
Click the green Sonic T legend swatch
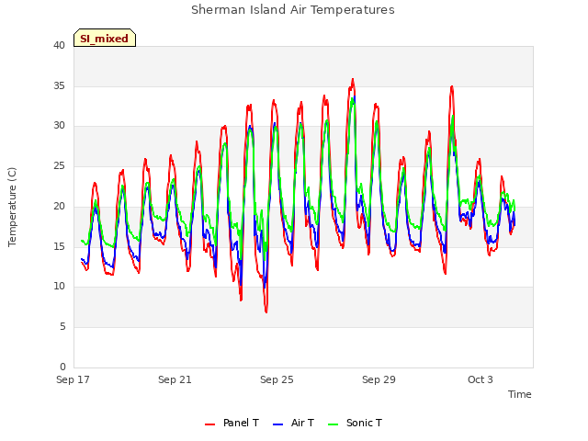click(333, 424)
